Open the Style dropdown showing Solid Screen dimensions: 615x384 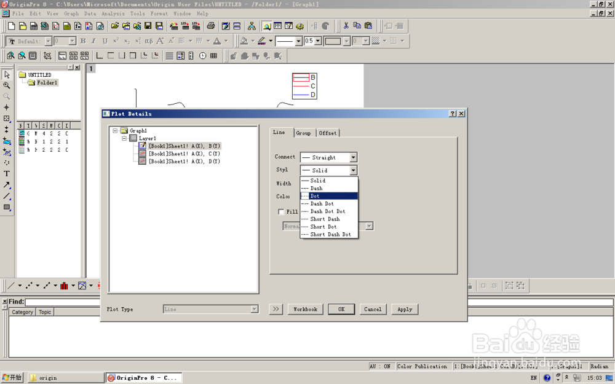(354, 170)
